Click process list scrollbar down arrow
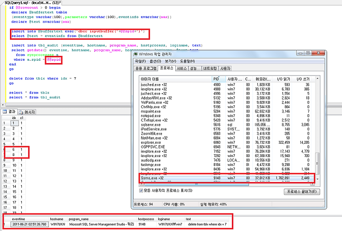Screen dimensions: 342x231 coord(317,179)
